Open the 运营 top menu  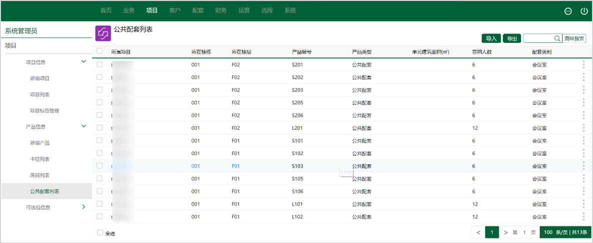tap(244, 10)
